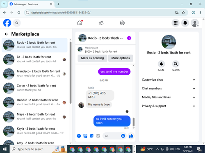205x153 pixels.
Task: Open the Chrome profile icon
Action: click(x=193, y=13)
